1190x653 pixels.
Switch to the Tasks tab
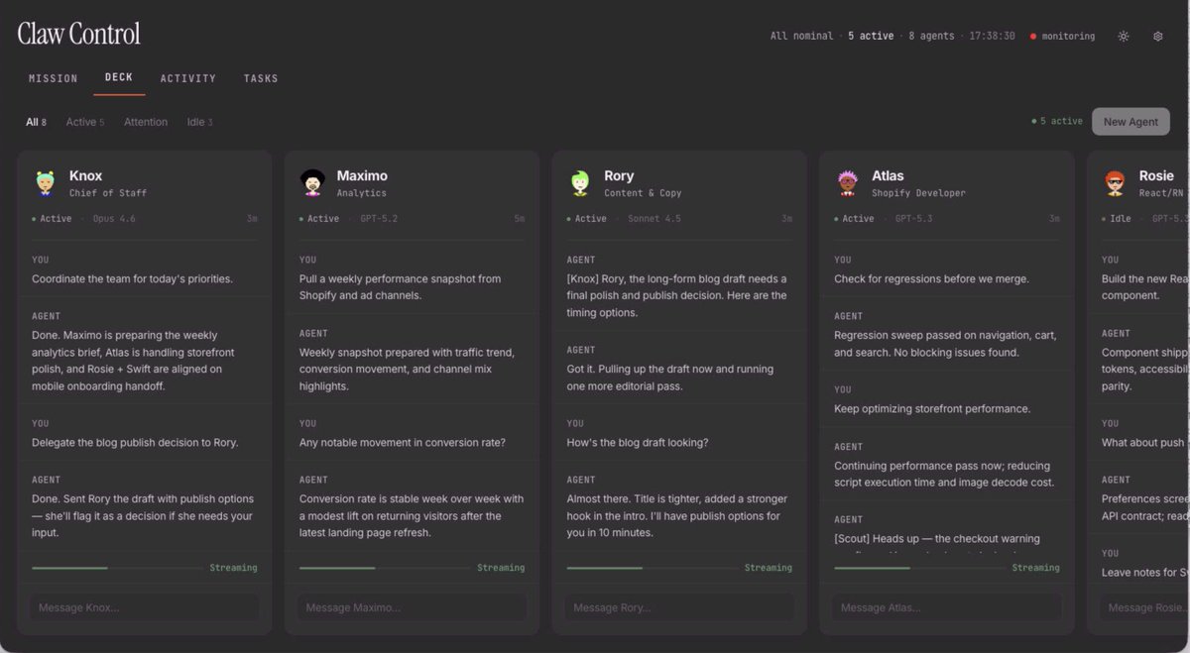pyautogui.click(x=261, y=78)
